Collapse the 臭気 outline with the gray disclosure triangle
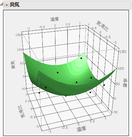This screenshot has height=137, width=132. [x=2, y=4]
